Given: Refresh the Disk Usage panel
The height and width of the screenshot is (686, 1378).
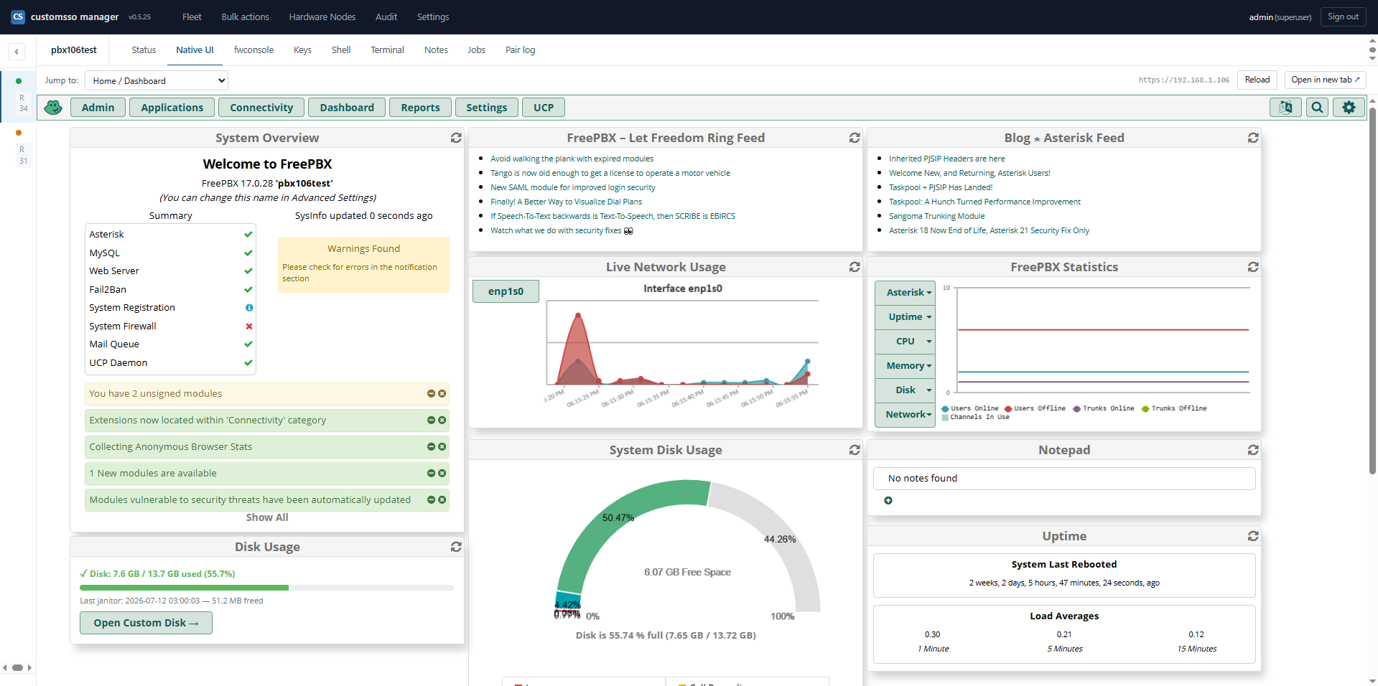Looking at the screenshot, I should pos(456,547).
